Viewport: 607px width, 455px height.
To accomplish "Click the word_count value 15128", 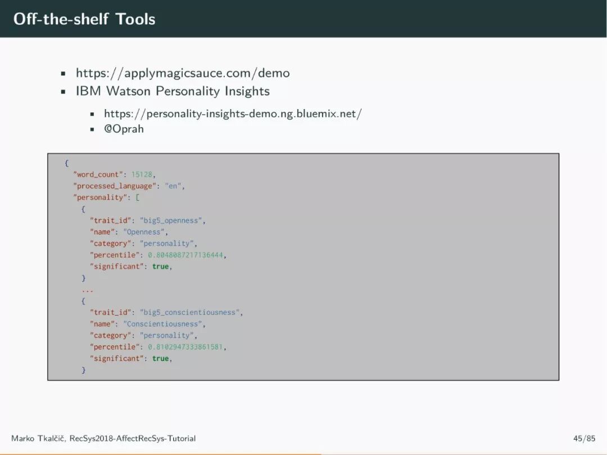I will click(142, 175).
